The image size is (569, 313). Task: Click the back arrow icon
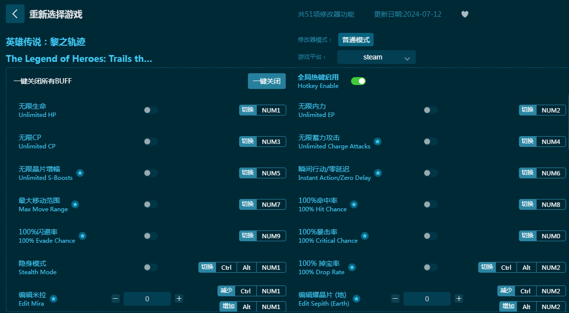click(15, 14)
